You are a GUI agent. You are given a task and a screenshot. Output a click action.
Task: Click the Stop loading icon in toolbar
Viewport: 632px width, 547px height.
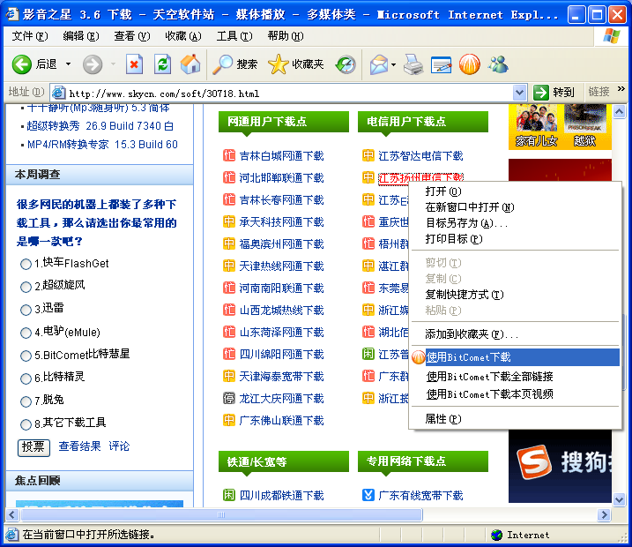pyautogui.click(x=134, y=64)
